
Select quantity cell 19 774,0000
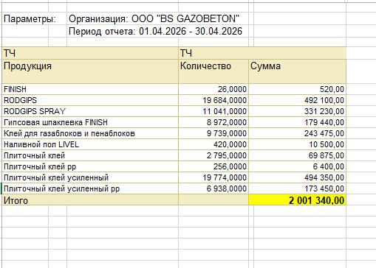[213, 177]
